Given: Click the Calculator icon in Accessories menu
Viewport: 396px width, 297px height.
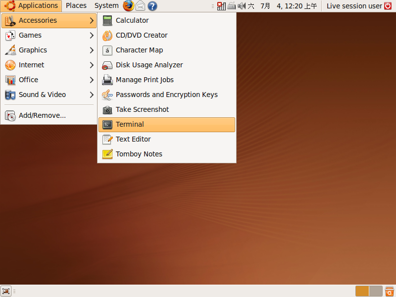Looking at the screenshot, I should [107, 20].
